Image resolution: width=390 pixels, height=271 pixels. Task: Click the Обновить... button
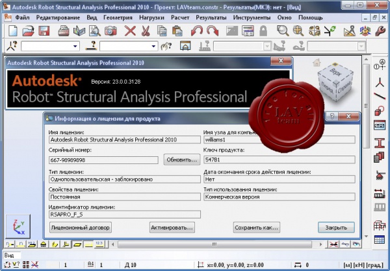pos(182,159)
